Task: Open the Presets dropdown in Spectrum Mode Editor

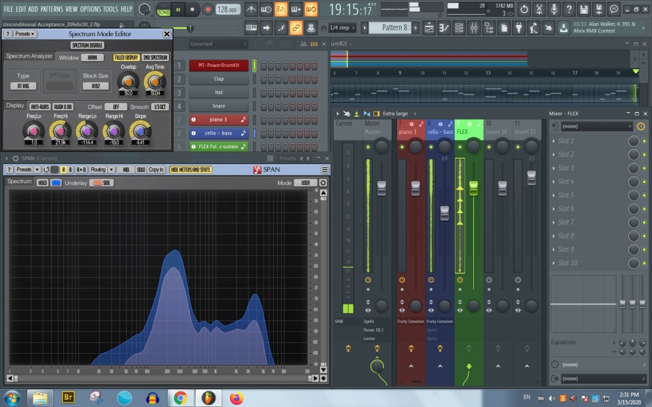Action: (25, 34)
